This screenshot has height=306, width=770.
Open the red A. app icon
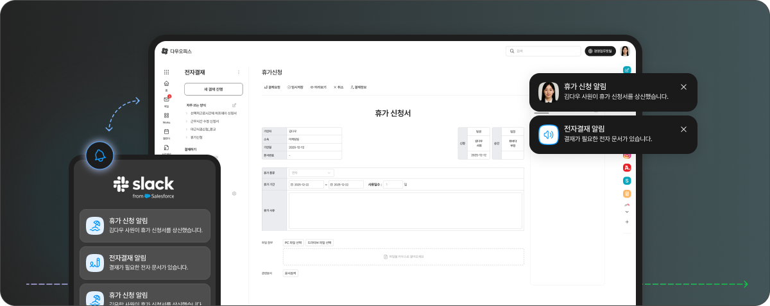point(627,168)
